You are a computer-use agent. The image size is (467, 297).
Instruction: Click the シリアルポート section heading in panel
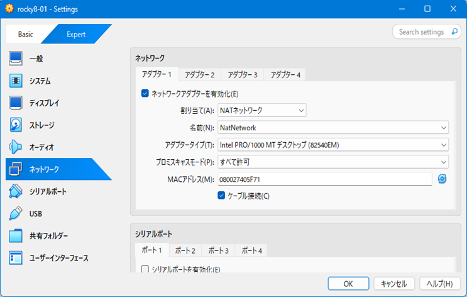pyautogui.click(x=154, y=234)
